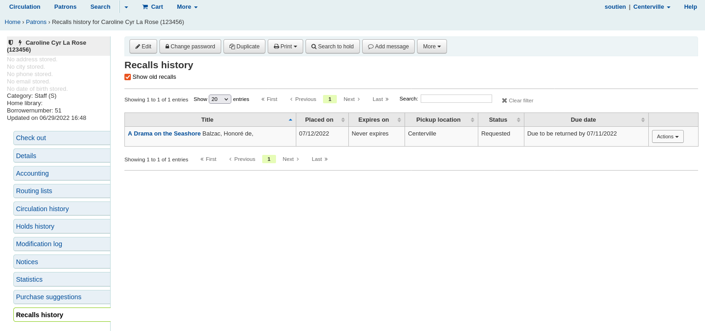Open the Cart from top bar
Viewport: 705px width, 331px height.
[153, 7]
